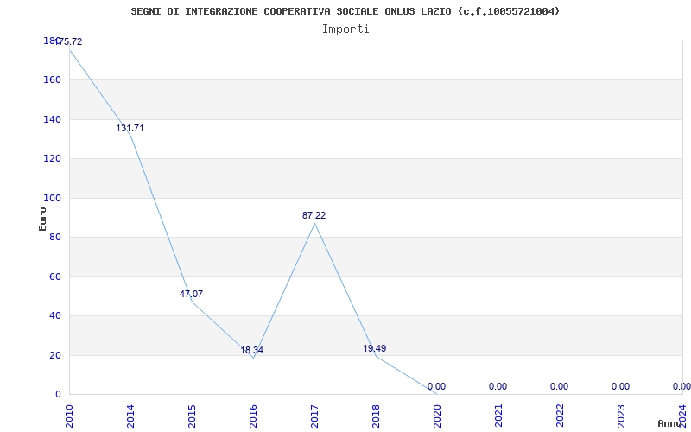Click the 60 y-axis tick label

(x=55, y=276)
